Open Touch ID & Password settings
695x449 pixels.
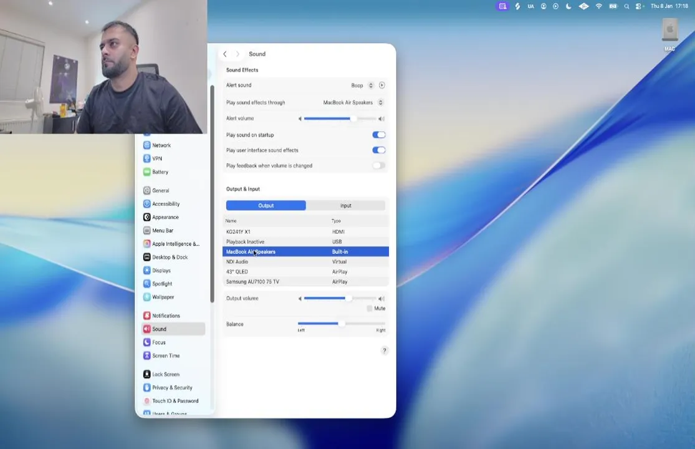coord(171,401)
